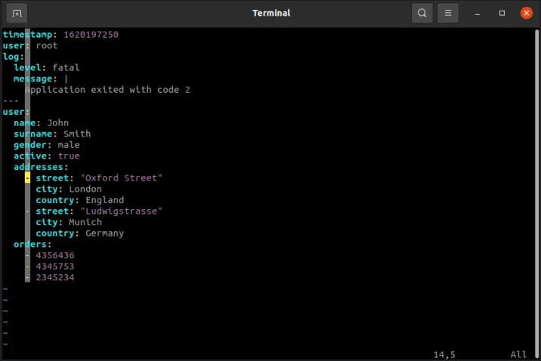Click the "Oxford Street" string
Screen dimensions: 541x361
(121, 178)
